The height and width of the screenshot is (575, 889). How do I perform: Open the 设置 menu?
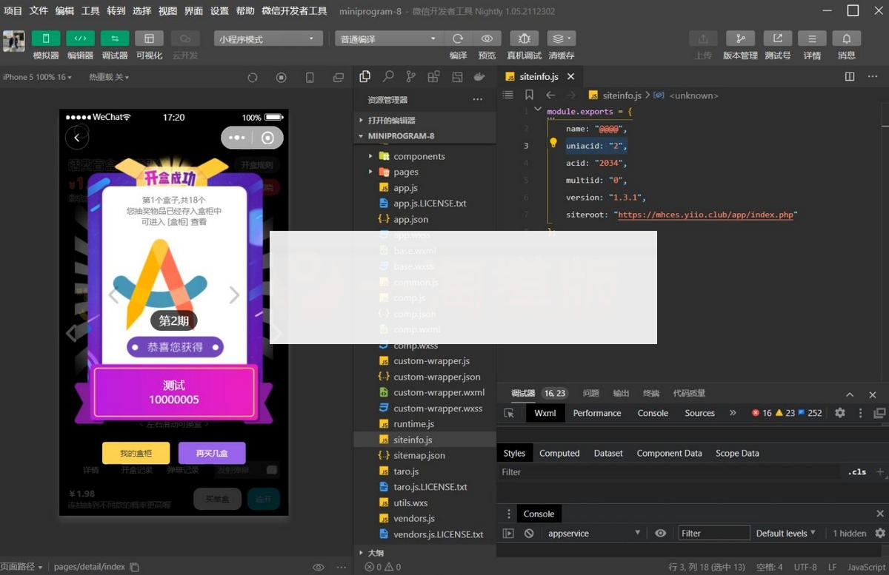219,11
